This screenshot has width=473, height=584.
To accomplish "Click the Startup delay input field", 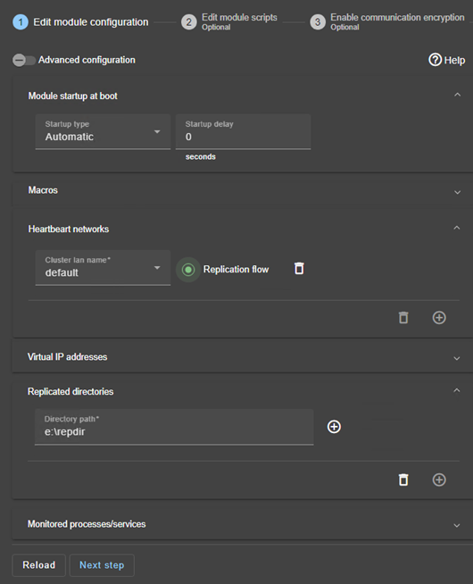I will pos(243,132).
